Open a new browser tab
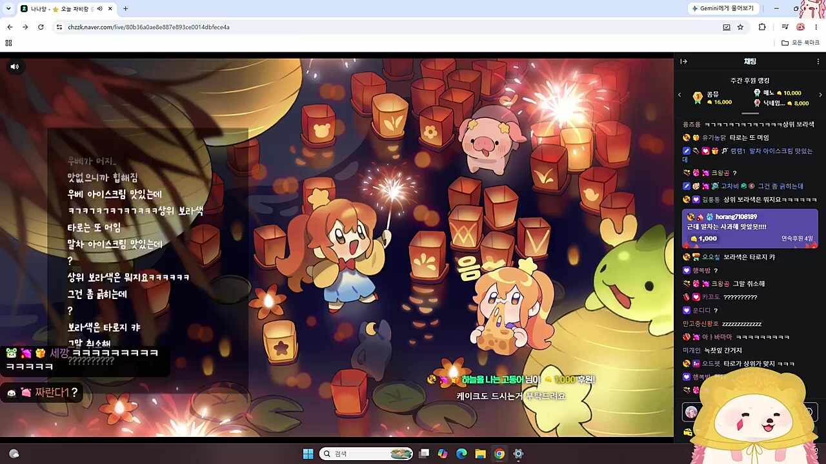The image size is (826, 464). click(x=125, y=8)
